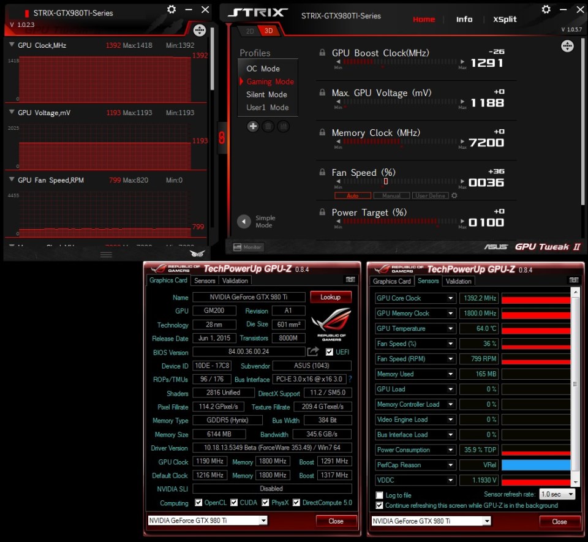
Task: Toggle the PhysX checkbox
Action: [265, 502]
